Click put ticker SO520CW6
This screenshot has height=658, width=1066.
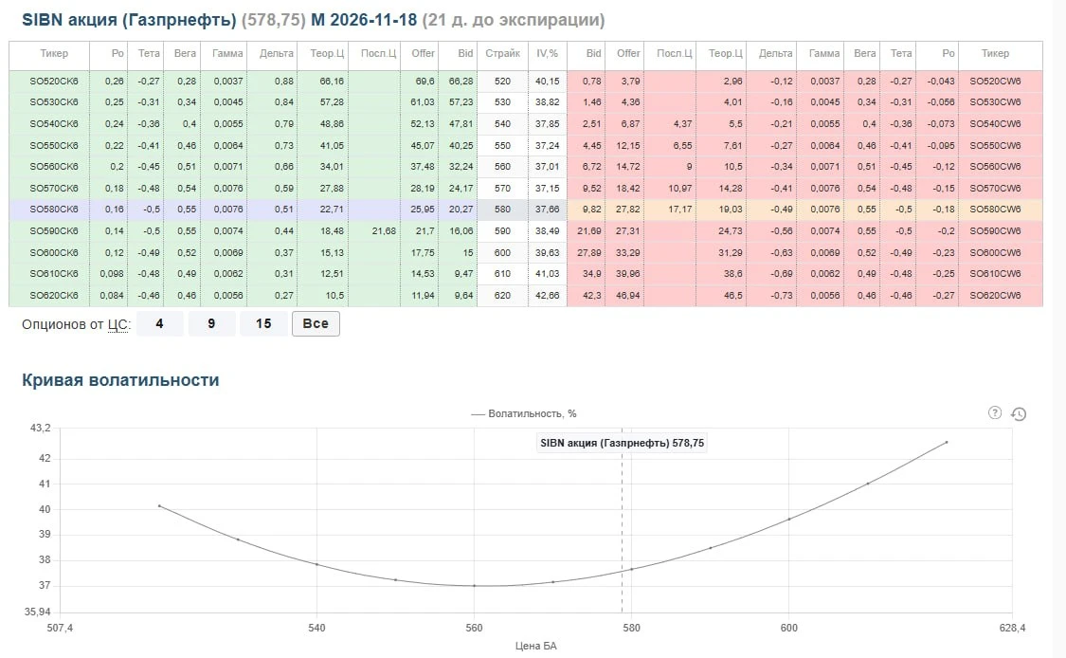pyautogui.click(x=995, y=81)
